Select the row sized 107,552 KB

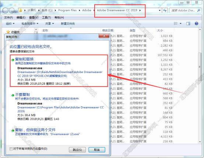click(x=142, y=55)
